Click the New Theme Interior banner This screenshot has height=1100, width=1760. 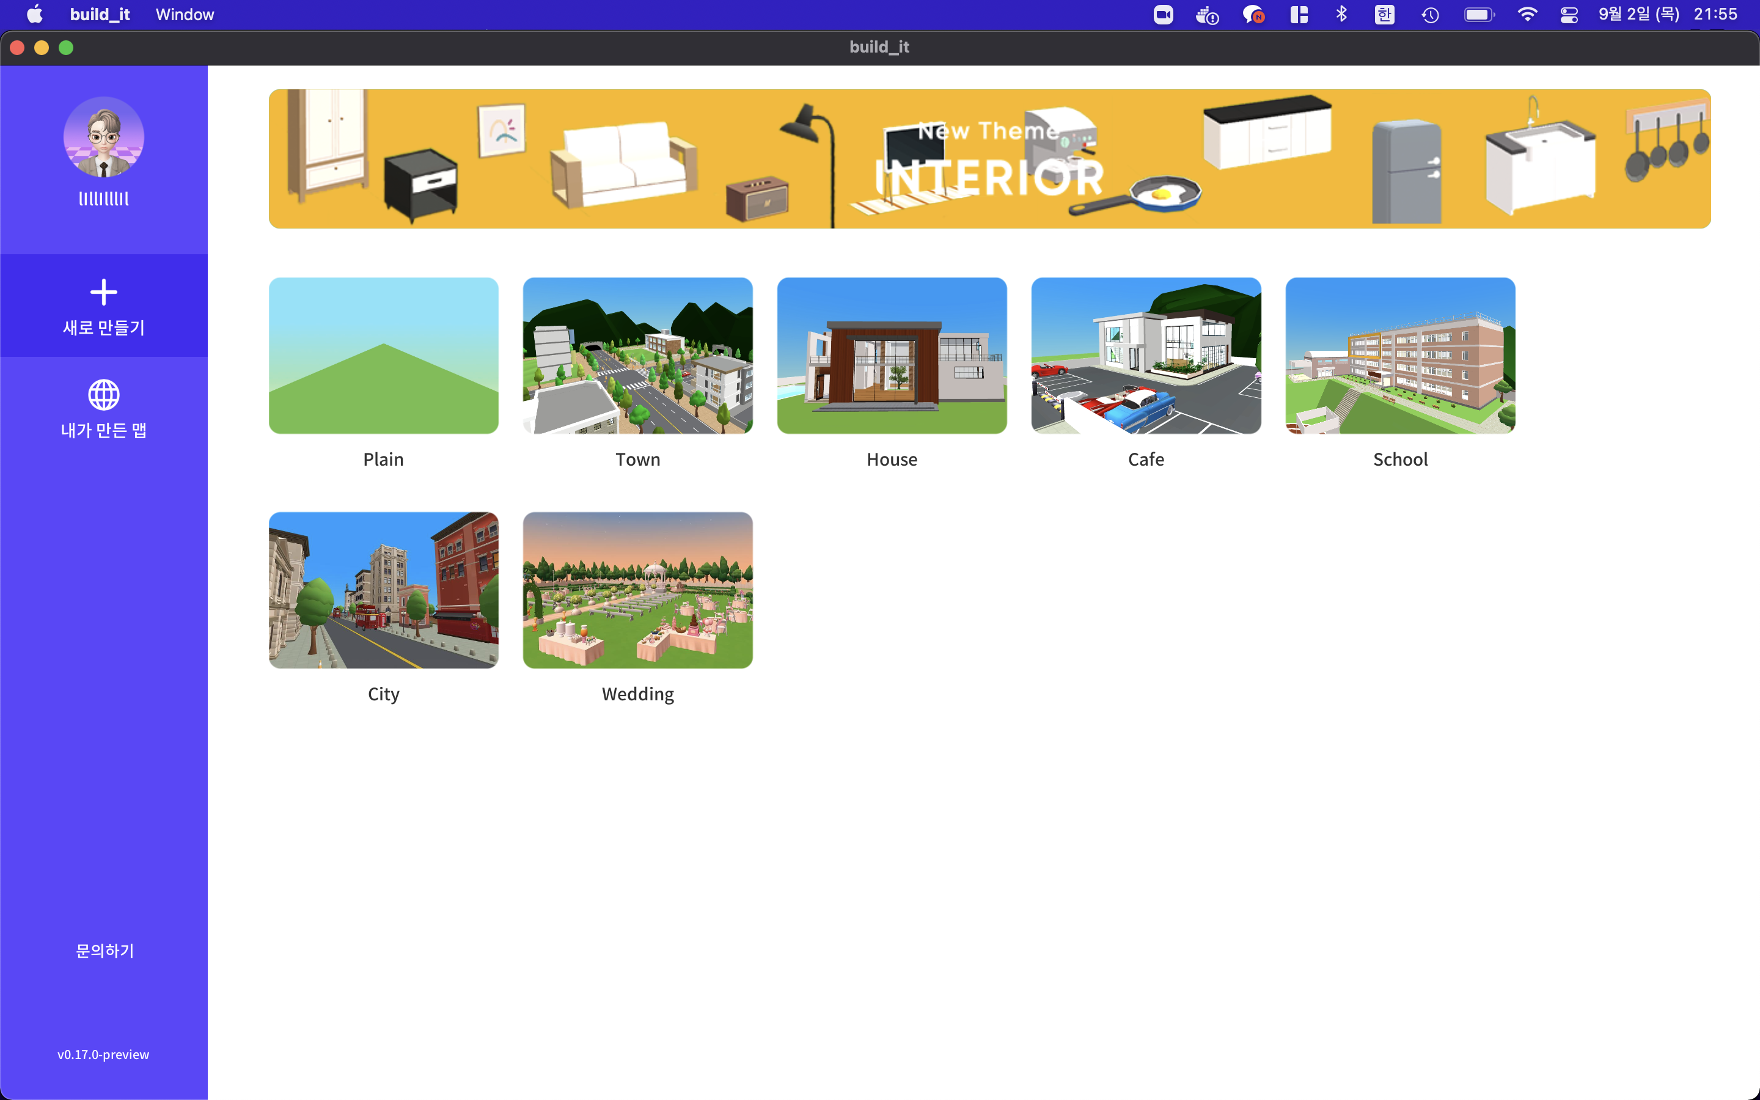(x=989, y=159)
